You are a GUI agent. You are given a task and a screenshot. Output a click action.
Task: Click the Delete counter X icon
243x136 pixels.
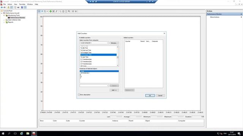click(x=54, y=11)
